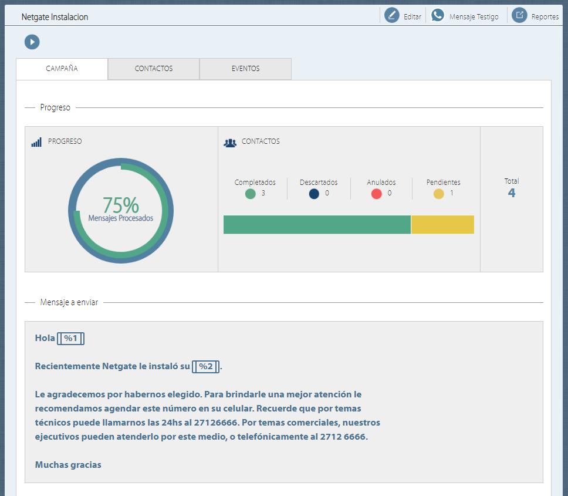Open the Reportes label
This screenshot has width=568, height=496.
[545, 16]
